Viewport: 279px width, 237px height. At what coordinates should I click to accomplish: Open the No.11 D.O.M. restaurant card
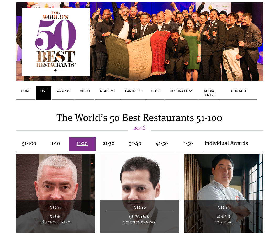click(56, 193)
